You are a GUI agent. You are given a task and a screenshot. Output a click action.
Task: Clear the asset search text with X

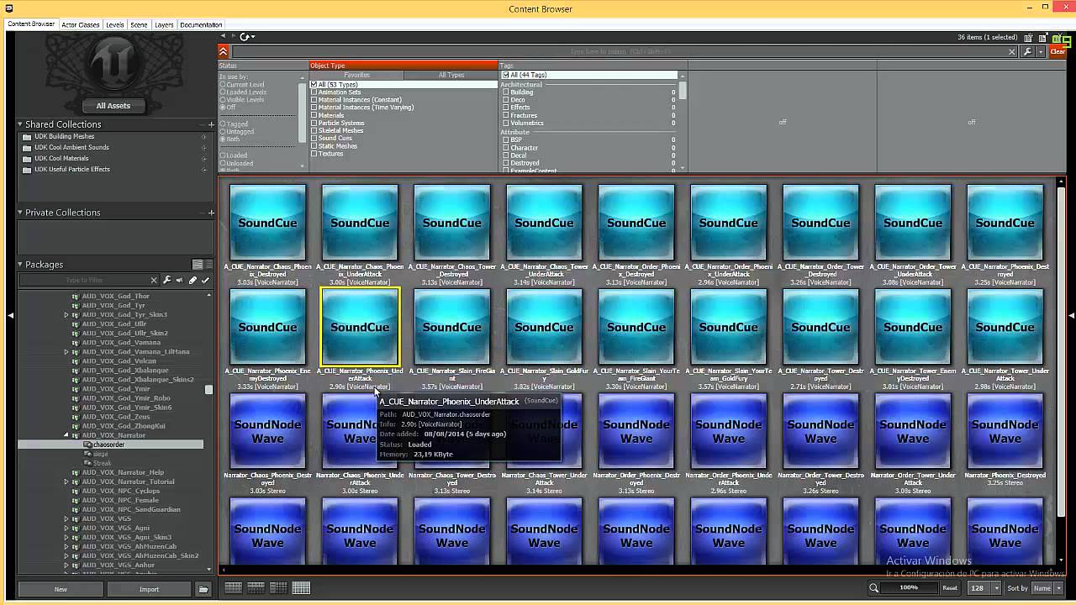1012,51
